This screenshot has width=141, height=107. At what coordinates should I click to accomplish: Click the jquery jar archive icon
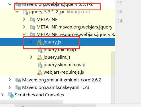coord(26,12)
